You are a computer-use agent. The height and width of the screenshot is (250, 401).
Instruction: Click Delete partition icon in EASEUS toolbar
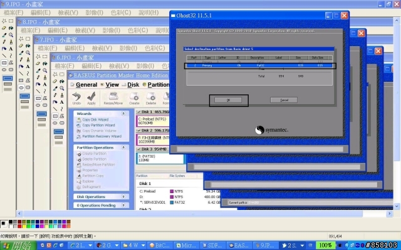(x=151, y=99)
